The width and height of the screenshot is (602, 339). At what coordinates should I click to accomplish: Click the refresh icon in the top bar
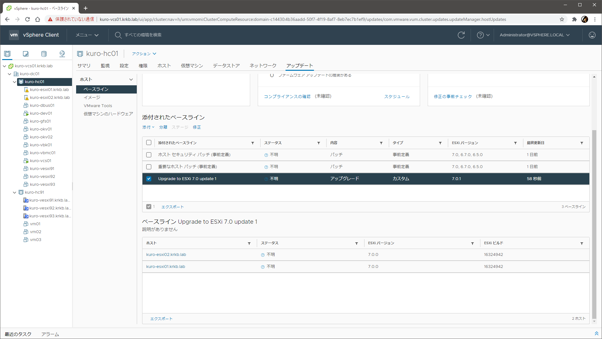[x=461, y=35]
